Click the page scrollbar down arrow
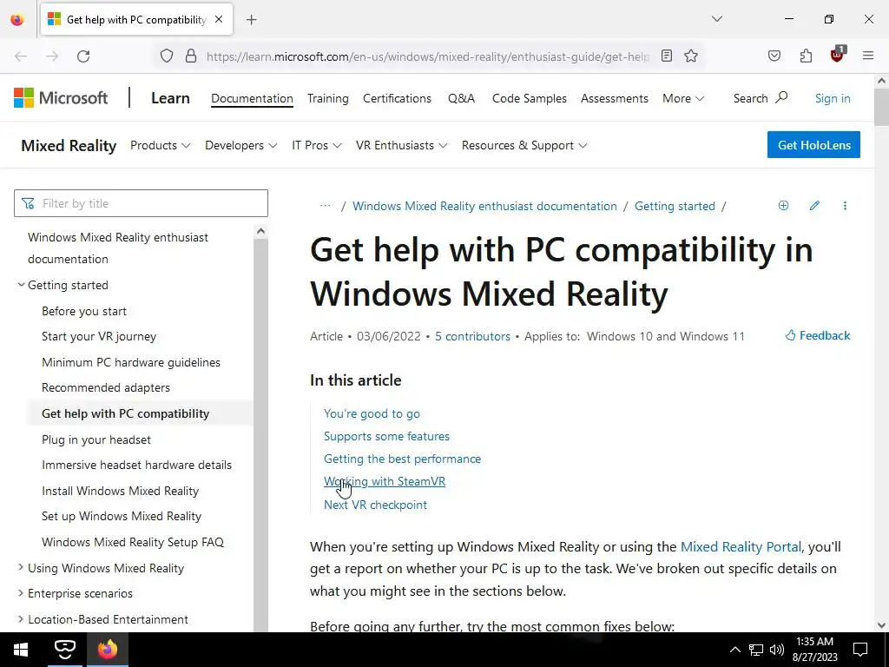 coord(882,625)
